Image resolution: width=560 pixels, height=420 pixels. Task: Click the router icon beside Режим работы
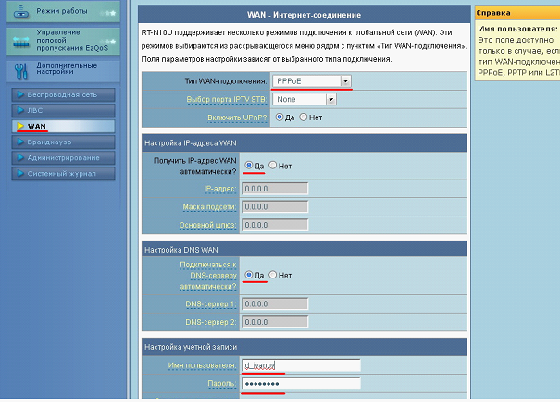pyautogui.click(x=21, y=12)
